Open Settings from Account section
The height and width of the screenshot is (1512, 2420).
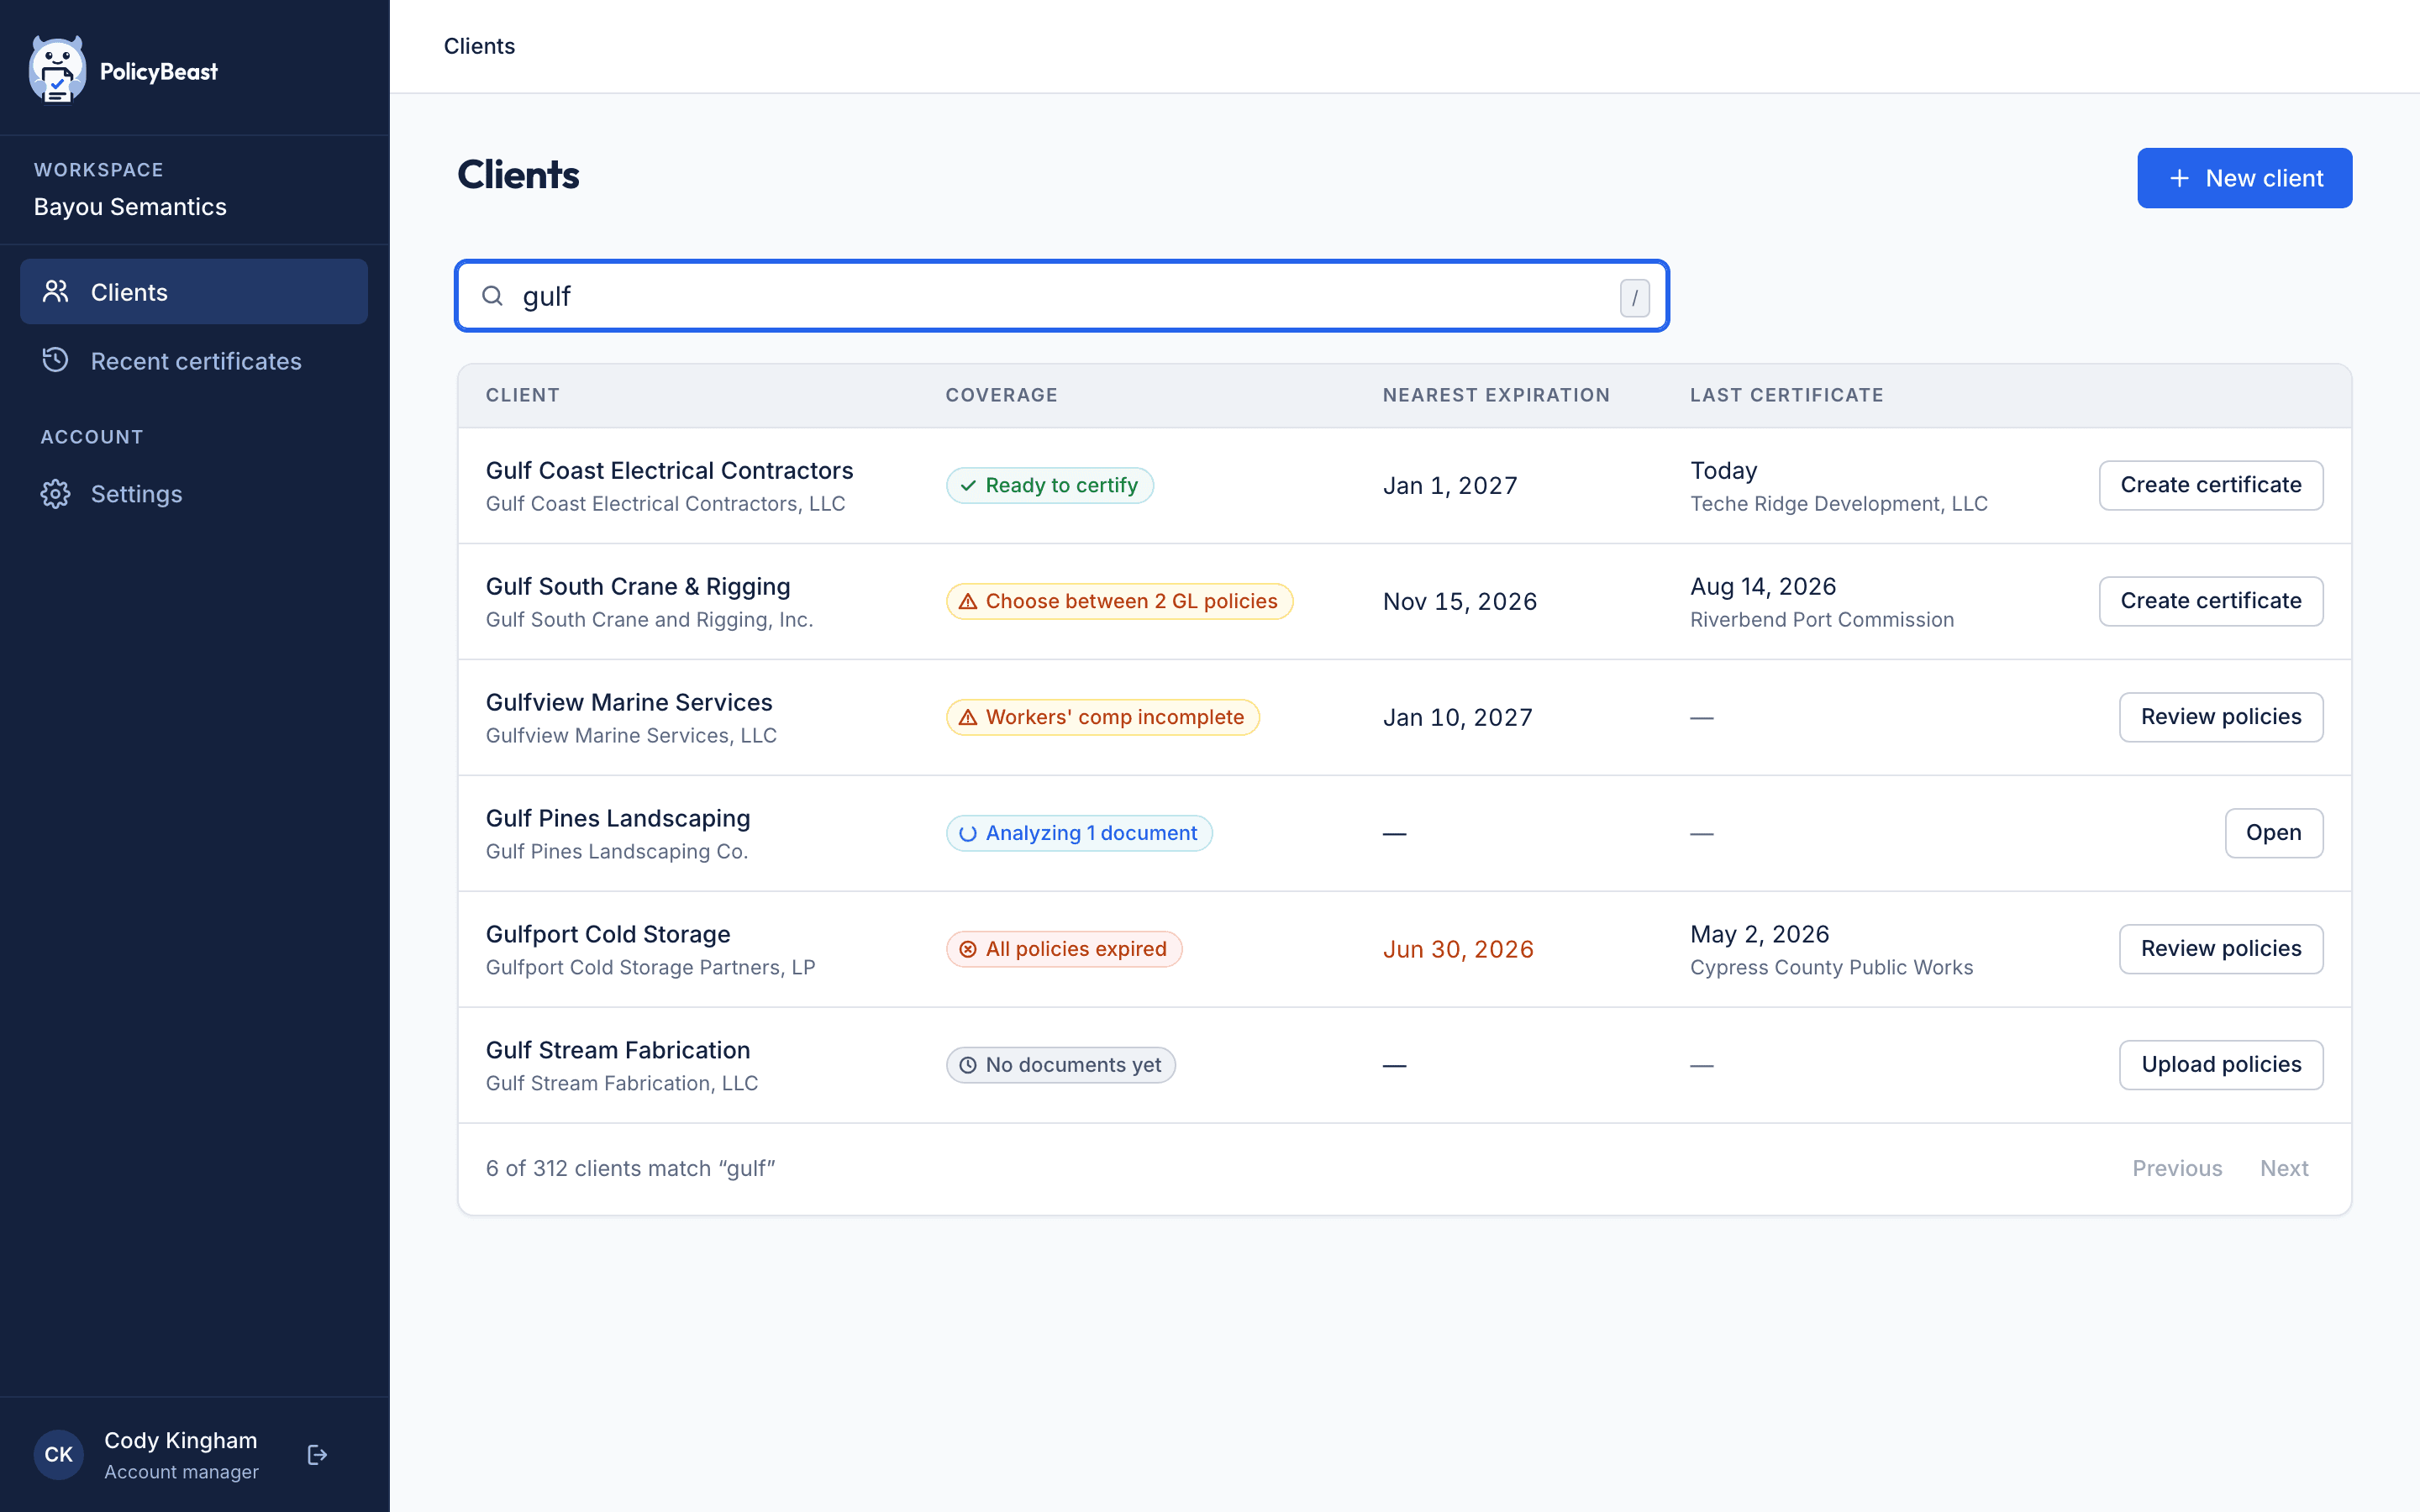[194, 494]
